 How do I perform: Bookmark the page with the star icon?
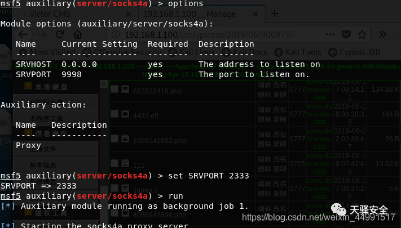[x=362, y=34]
